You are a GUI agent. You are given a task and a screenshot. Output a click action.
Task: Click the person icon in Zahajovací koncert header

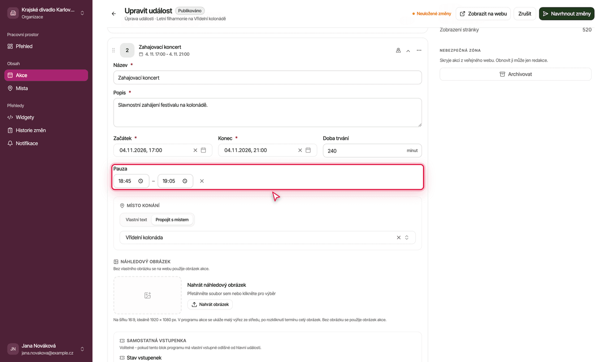click(x=398, y=50)
